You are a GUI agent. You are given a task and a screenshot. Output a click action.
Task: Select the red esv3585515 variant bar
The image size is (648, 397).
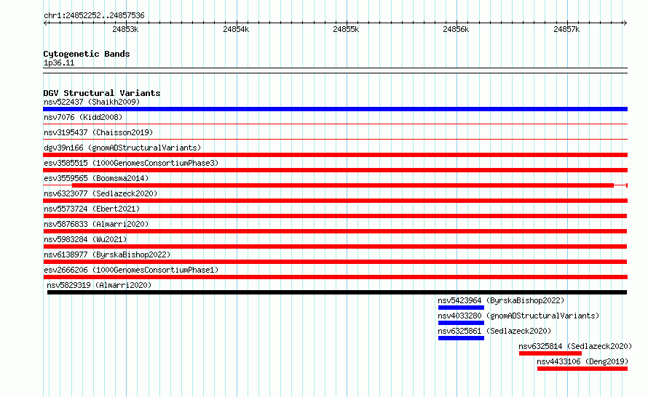[335, 170]
